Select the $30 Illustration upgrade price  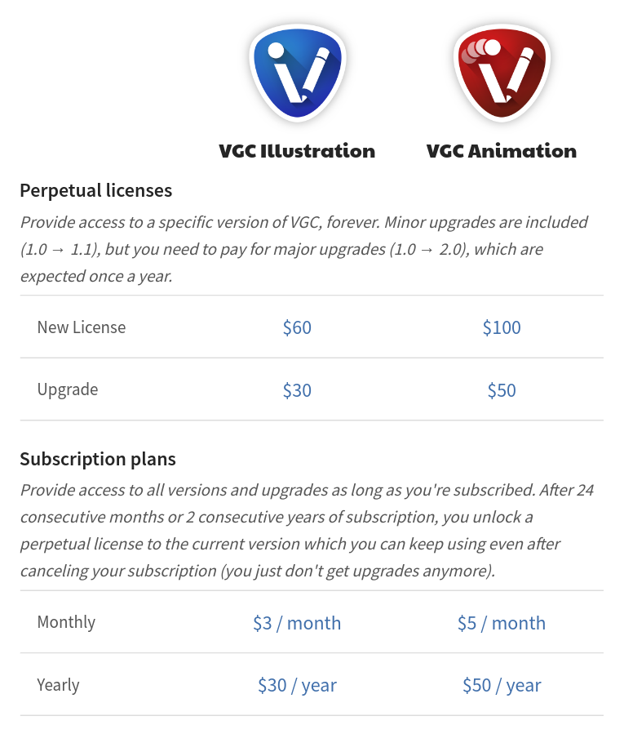coord(297,390)
